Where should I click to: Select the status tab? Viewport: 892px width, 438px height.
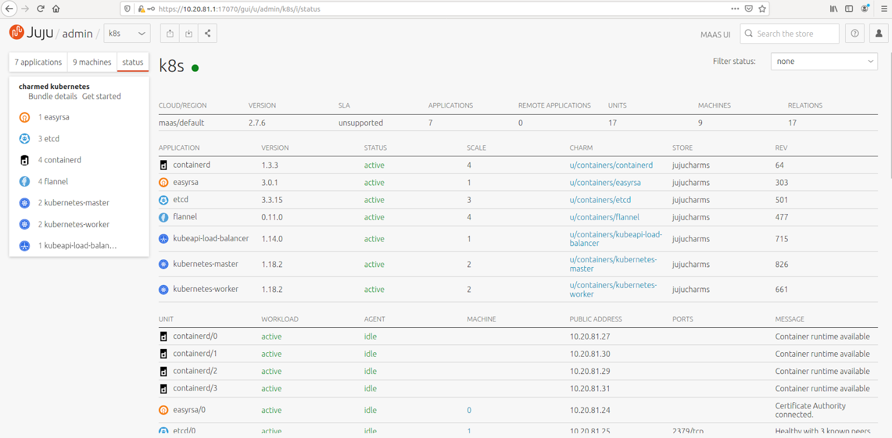pyautogui.click(x=133, y=62)
